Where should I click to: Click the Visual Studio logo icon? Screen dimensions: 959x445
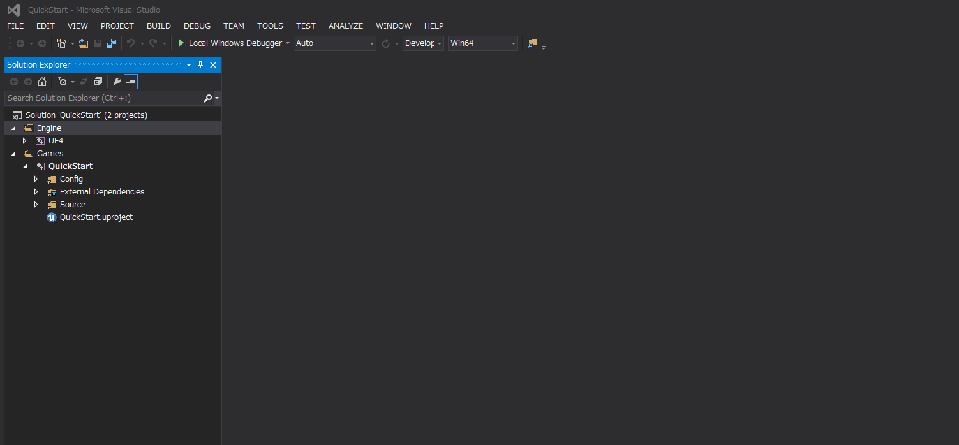pos(14,10)
